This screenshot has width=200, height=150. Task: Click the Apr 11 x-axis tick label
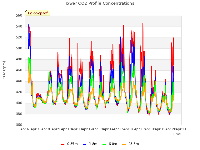click(x=77, y=129)
